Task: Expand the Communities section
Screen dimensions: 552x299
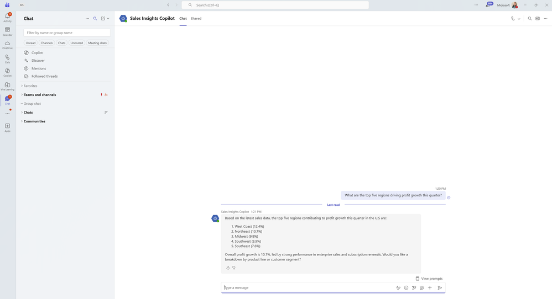Action: [33, 121]
